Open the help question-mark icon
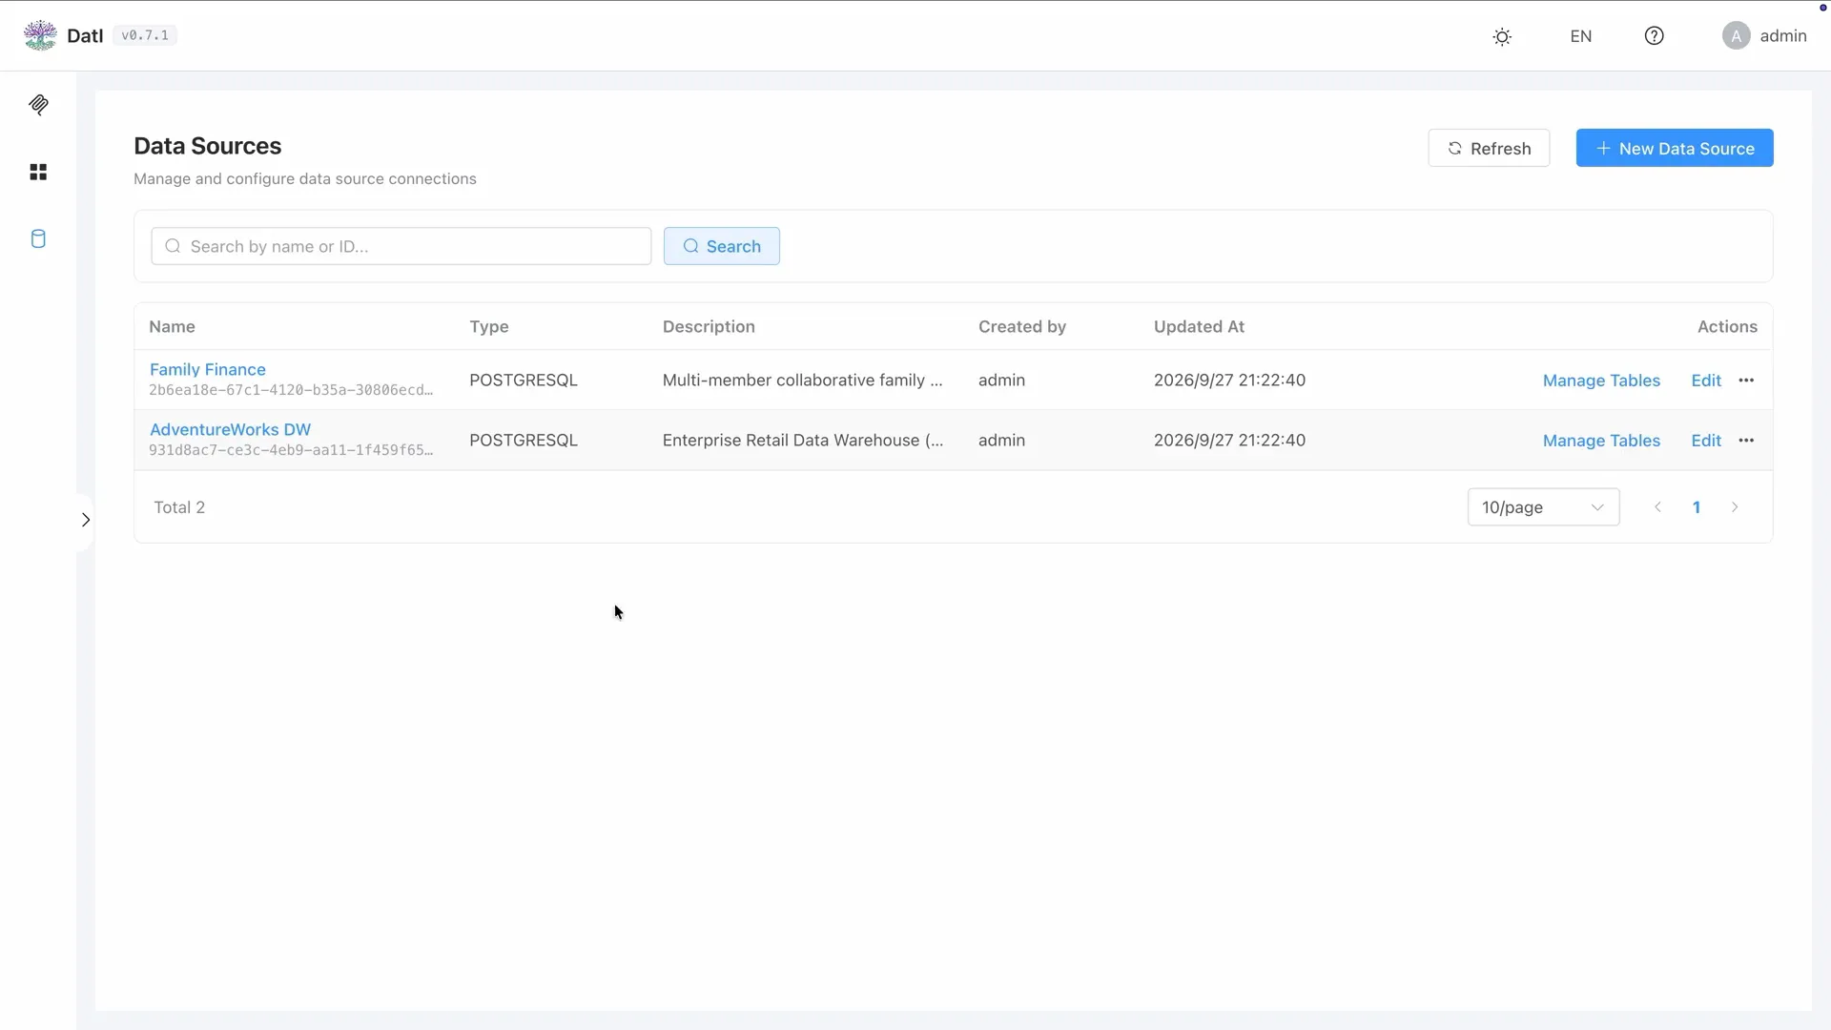Screen dimensions: 1831x1030 (x=1654, y=36)
